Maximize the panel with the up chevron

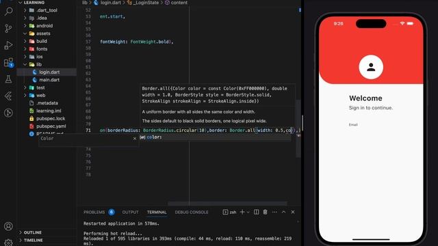(x=283, y=212)
